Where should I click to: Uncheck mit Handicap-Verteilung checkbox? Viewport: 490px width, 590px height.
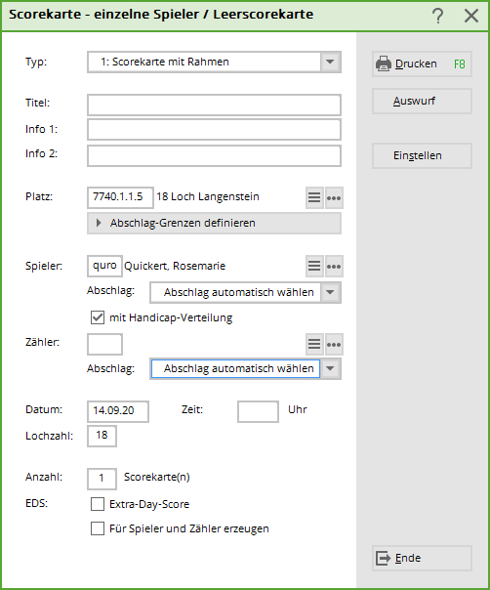tap(98, 317)
